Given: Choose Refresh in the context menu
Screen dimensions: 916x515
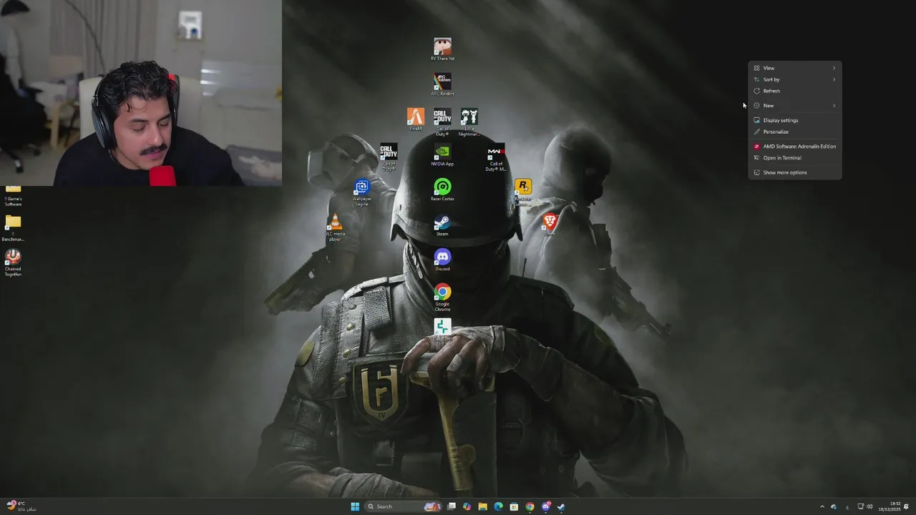Looking at the screenshot, I should pos(794,91).
